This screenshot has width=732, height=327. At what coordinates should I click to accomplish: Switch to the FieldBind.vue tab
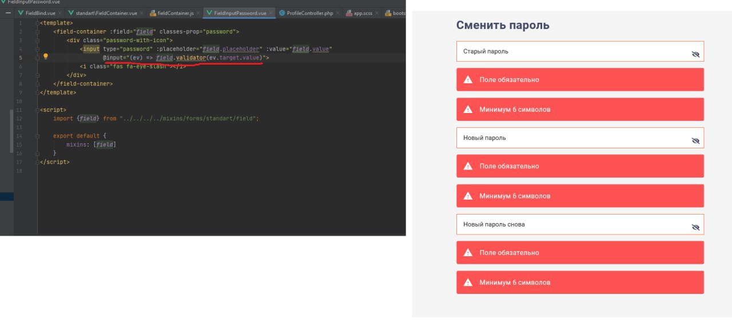(x=39, y=13)
